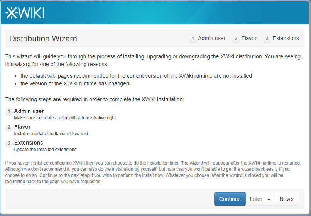Viewport: 311px width, 216px height.
Task: Click number 1 badge beside bold Admin user
Action: point(9,111)
